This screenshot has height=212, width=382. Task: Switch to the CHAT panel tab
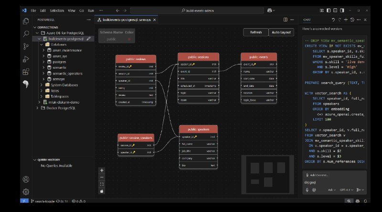[307, 20]
